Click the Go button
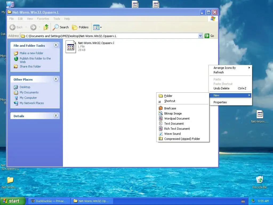273x205 pixels. [x=209, y=36]
